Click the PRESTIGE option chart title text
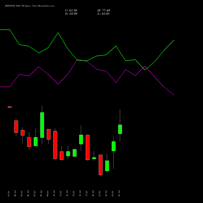203x203 pixels. pos(30,6)
